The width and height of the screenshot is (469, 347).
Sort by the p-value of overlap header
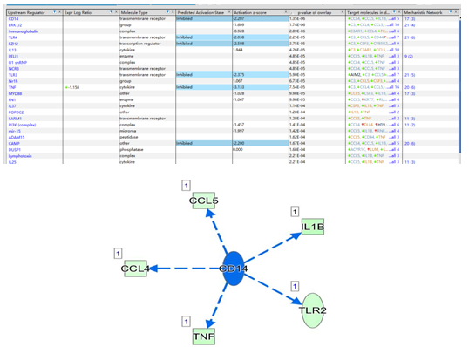tap(315, 12)
